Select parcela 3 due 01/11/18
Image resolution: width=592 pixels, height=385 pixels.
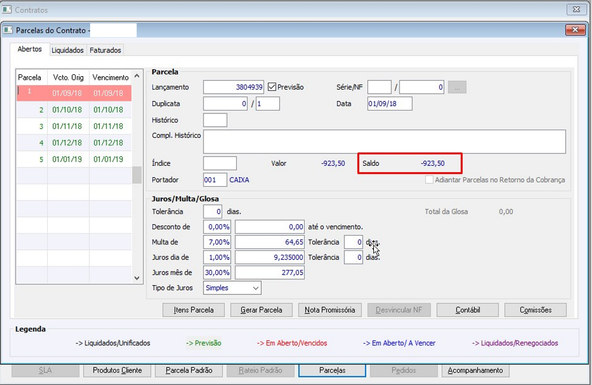[74, 126]
